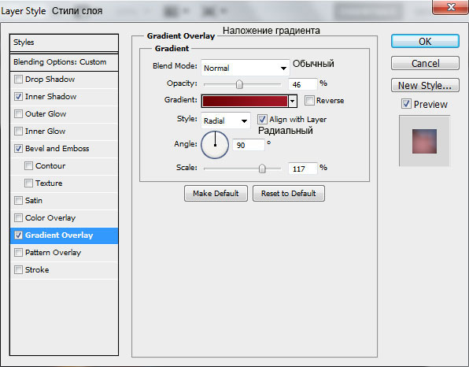Open the Style dropdown showing Radial
This screenshot has height=367, width=469.
(x=226, y=121)
